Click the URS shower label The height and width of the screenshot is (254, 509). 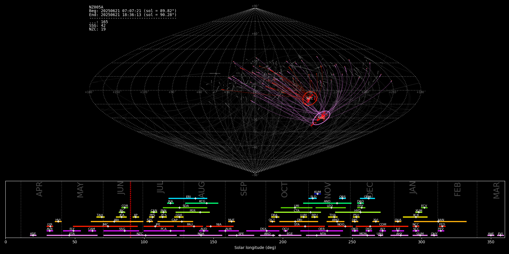[380, 234]
